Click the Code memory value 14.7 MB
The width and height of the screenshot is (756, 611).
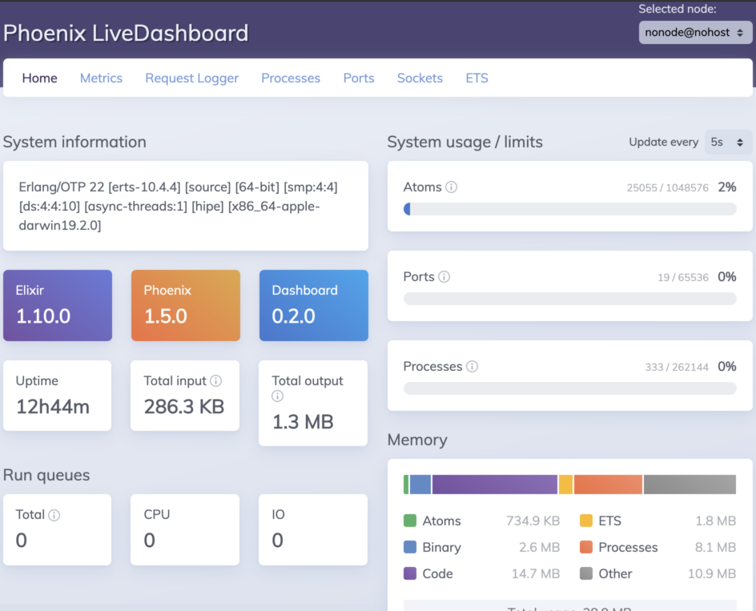coord(536,574)
